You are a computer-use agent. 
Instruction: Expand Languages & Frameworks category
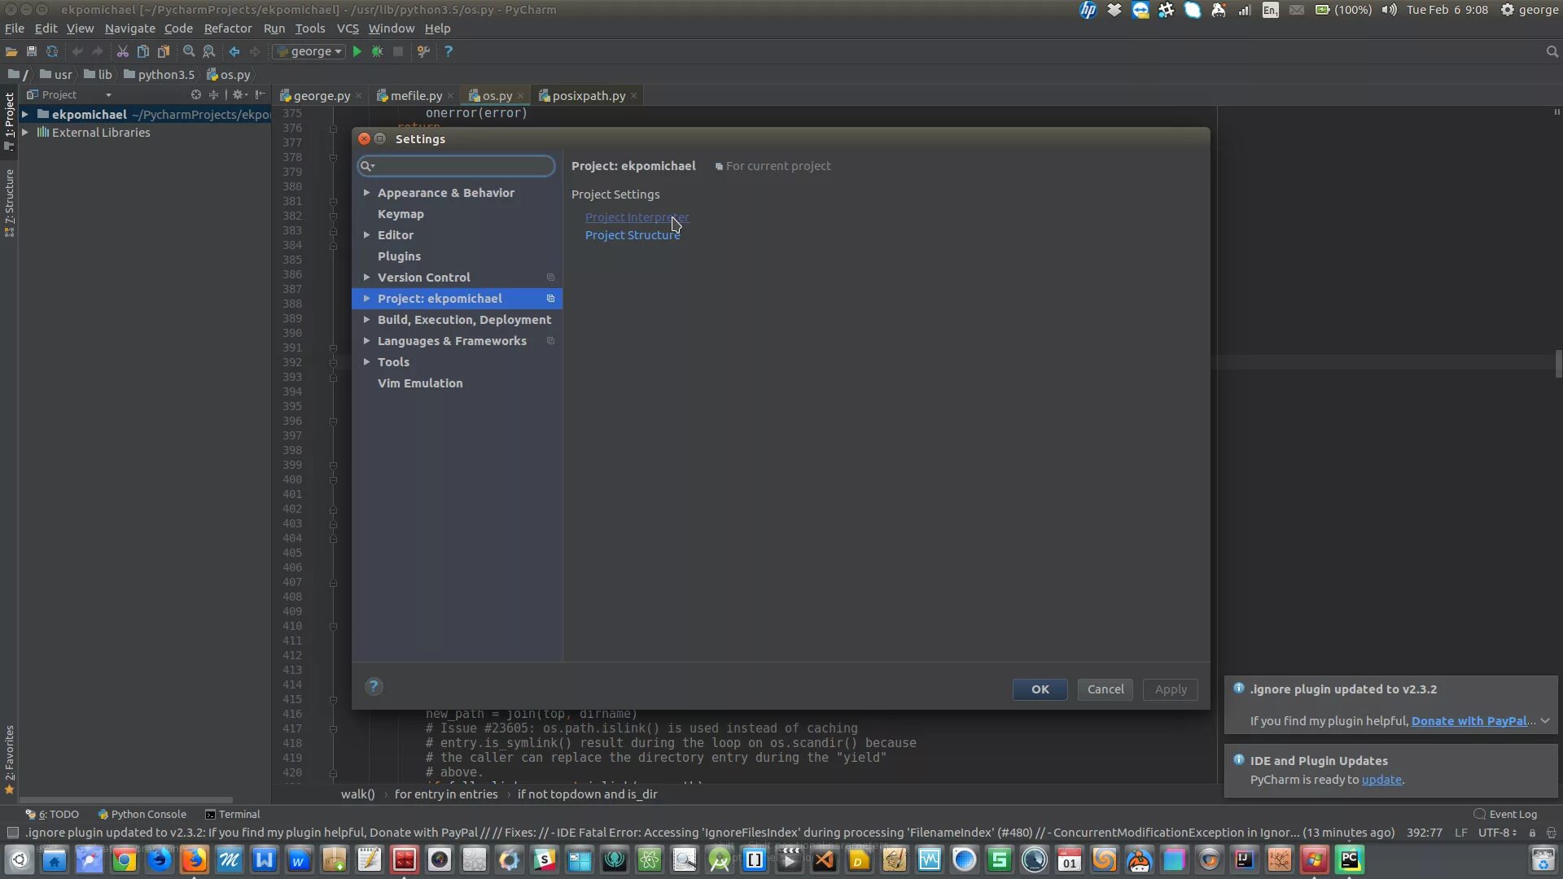tap(366, 341)
